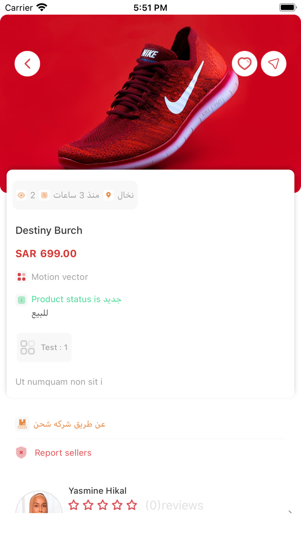The height and width of the screenshot is (535, 301).
Task: Select the Motion vector category label
Action: 60,277
